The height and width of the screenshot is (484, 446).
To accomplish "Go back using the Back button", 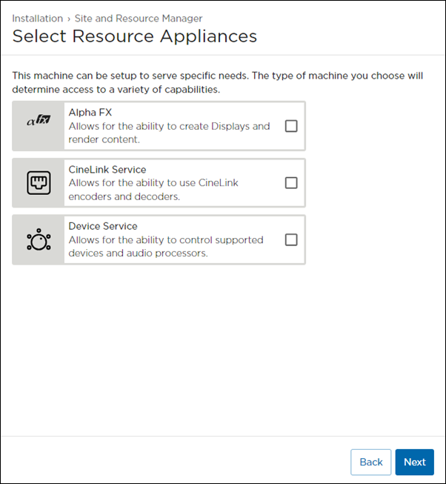I will point(370,462).
